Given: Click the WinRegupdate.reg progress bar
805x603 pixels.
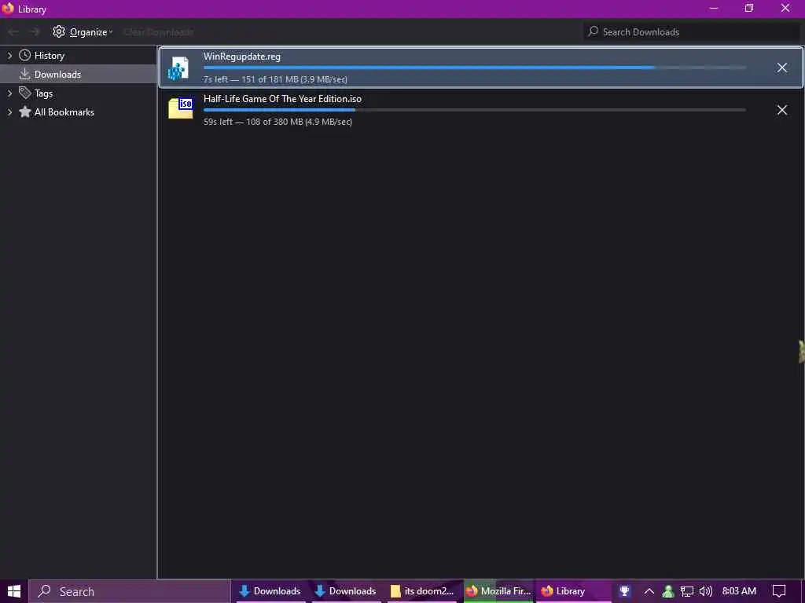Looking at the screenshot, I should (x=474, y=68).
